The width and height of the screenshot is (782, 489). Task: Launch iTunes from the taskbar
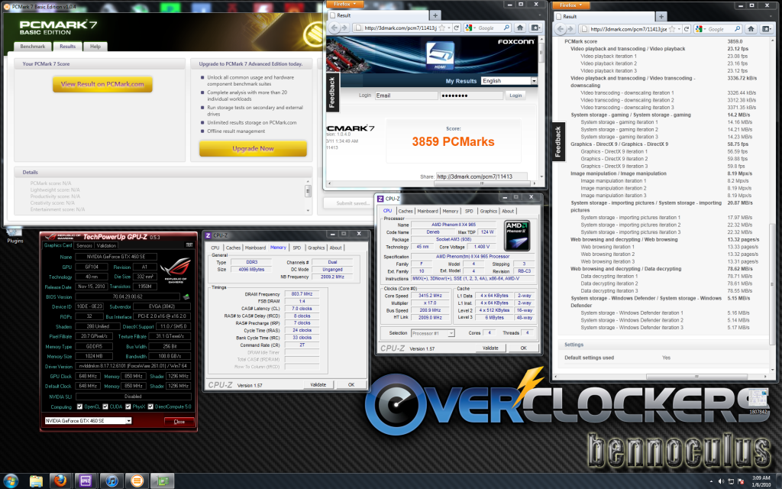111,481
